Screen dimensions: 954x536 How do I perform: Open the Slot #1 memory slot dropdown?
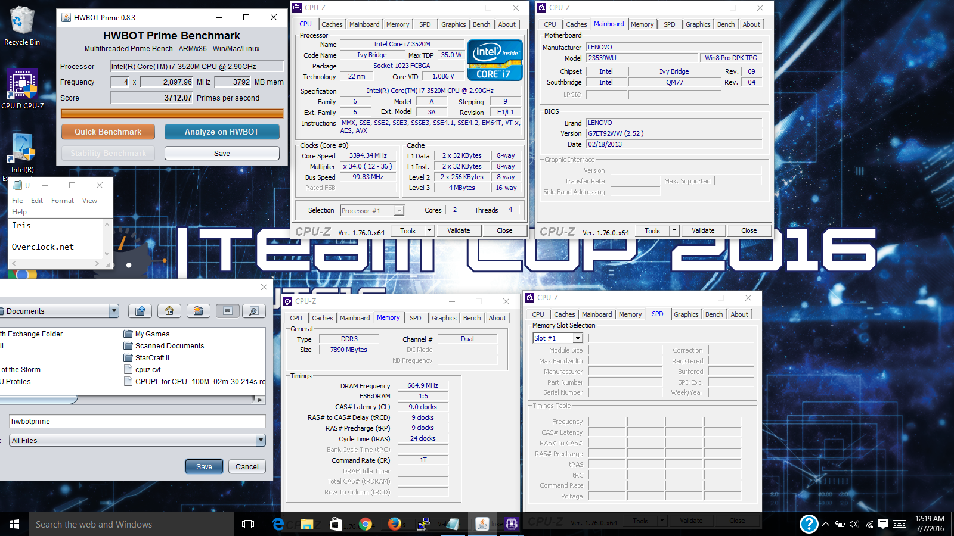[x=578, y=338]
